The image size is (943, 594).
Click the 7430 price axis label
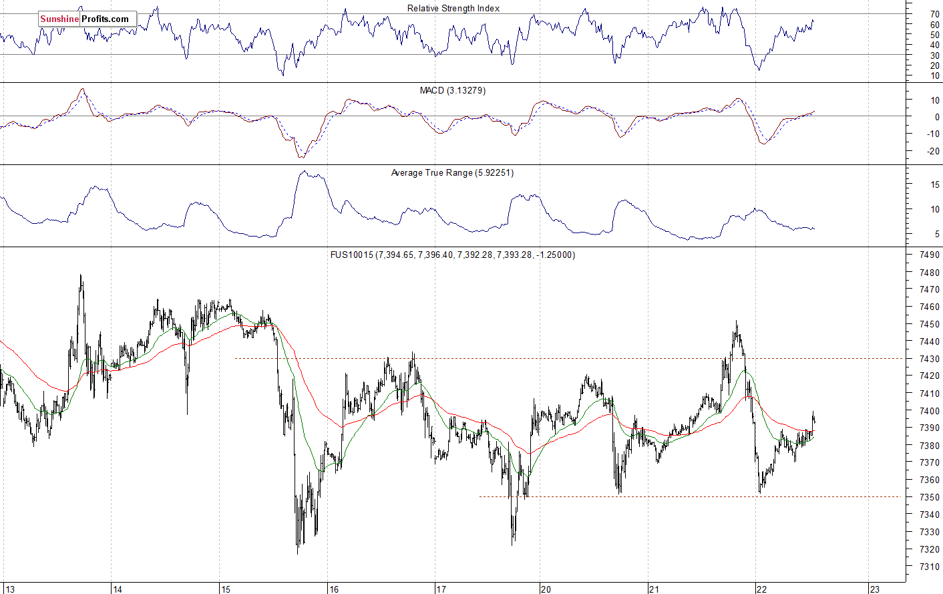[x=930, y=359]
